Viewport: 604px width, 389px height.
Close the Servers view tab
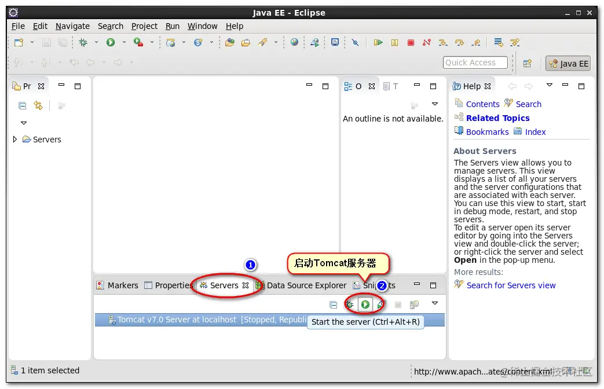[x=246, y=285]
